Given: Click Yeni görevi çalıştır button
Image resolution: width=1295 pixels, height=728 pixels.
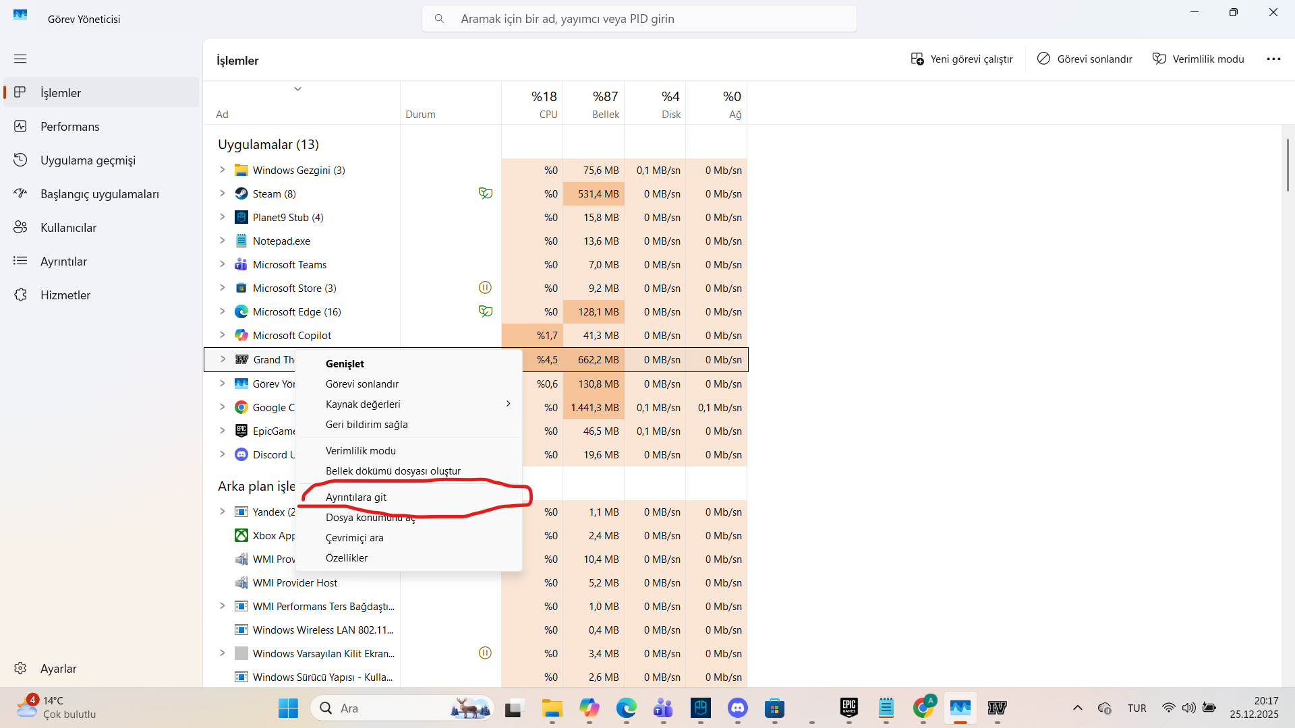Looking at the screenshot, I should coord(962,59).
